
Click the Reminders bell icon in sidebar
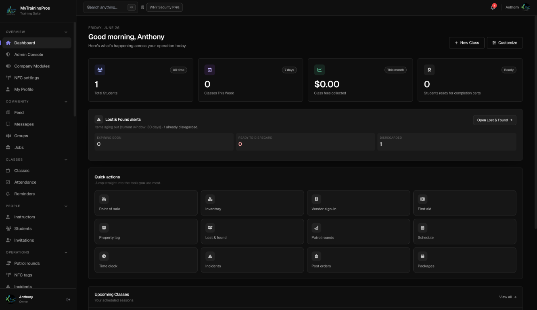8,194
